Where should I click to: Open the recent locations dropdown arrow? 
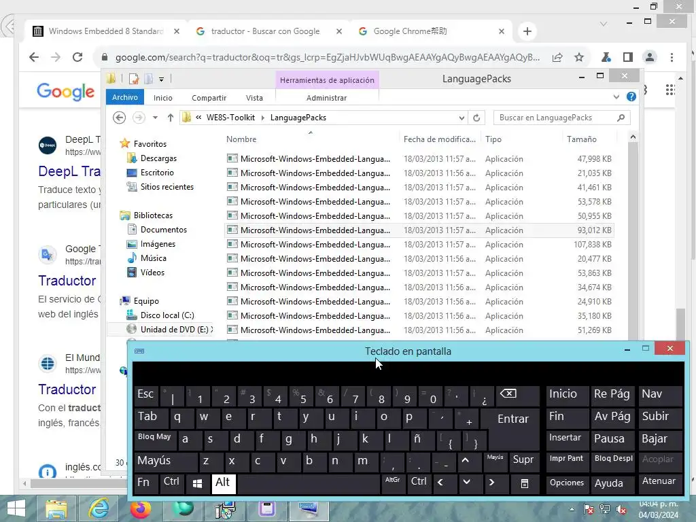click(x=155, y=118)
